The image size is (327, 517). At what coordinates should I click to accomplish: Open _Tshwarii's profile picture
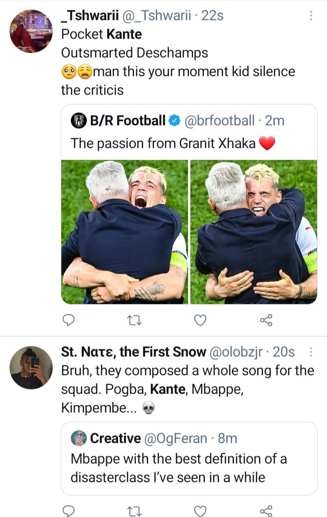[31, 31]
